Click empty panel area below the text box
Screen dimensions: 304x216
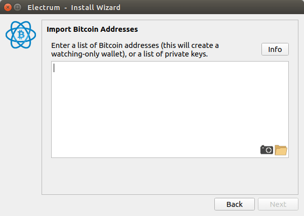coord(170,176)
